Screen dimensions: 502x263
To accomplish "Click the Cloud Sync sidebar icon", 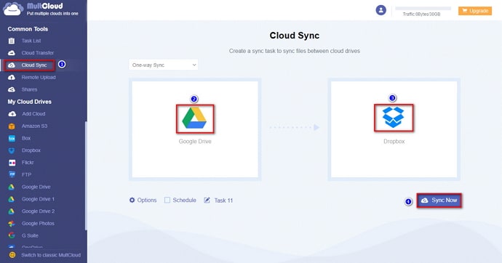I will pos(12,65).
